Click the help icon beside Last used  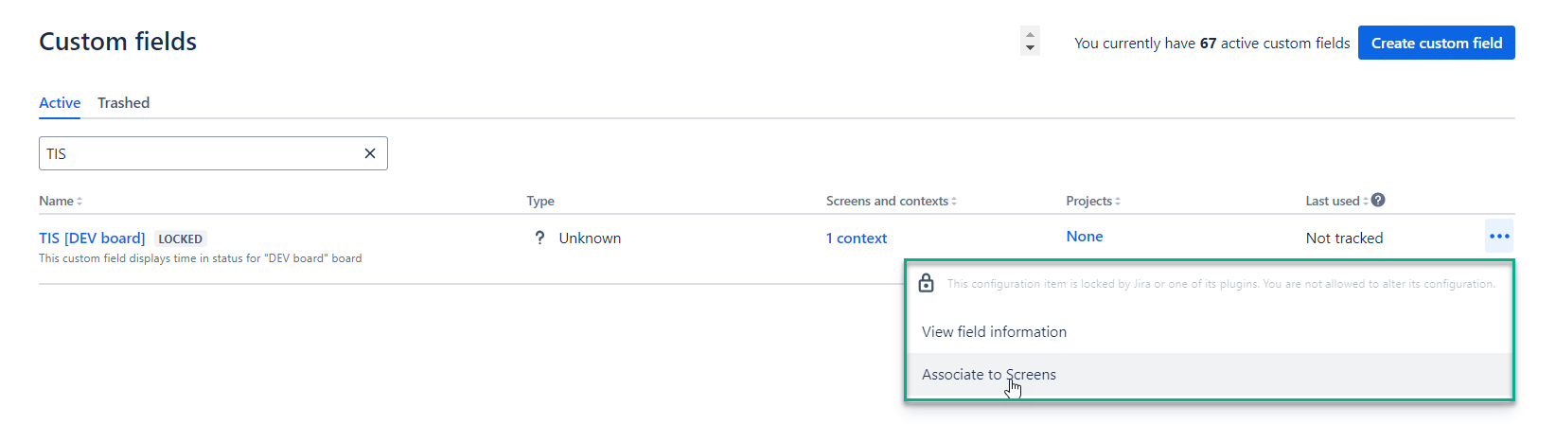1378,200
